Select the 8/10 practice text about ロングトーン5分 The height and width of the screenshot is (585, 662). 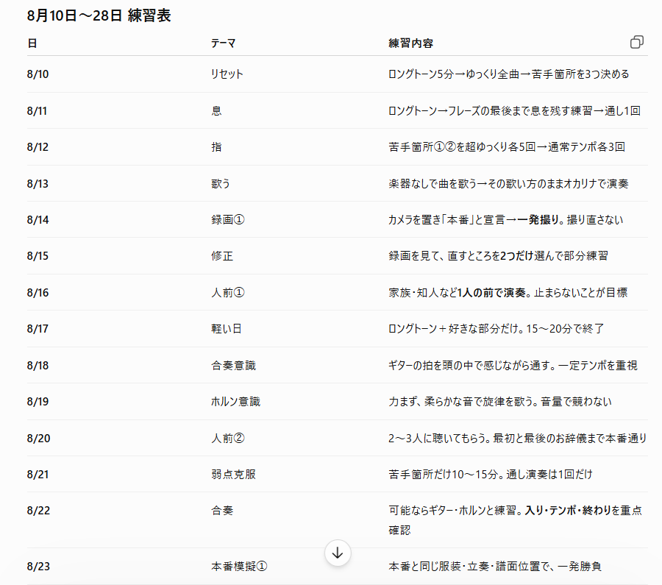[x=509, y=74]
